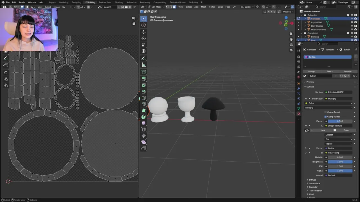Enable X mirror axis toggle
The height and width of the screenshot is (202, 360).
(268, 12)
